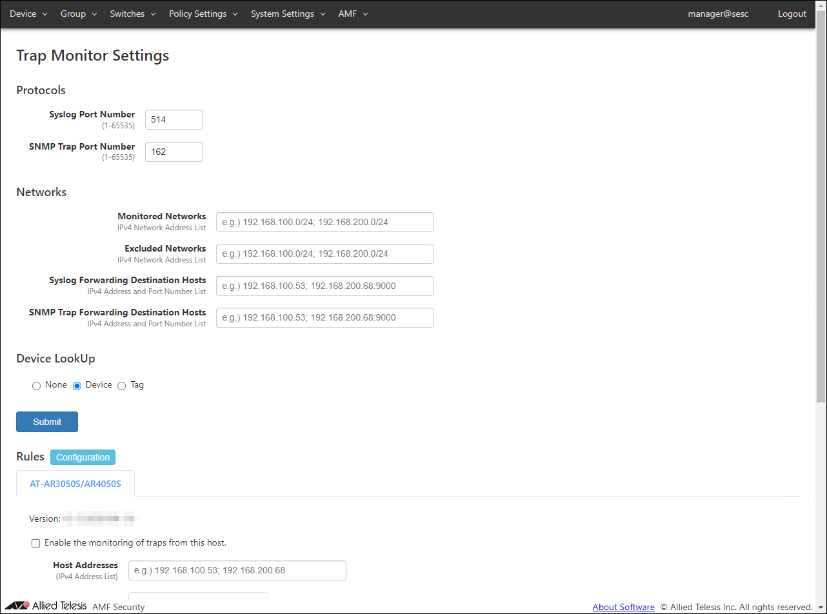Viewport: 827px width, 614px height.
Task: Click the Logout link
Action: [792, 14]
